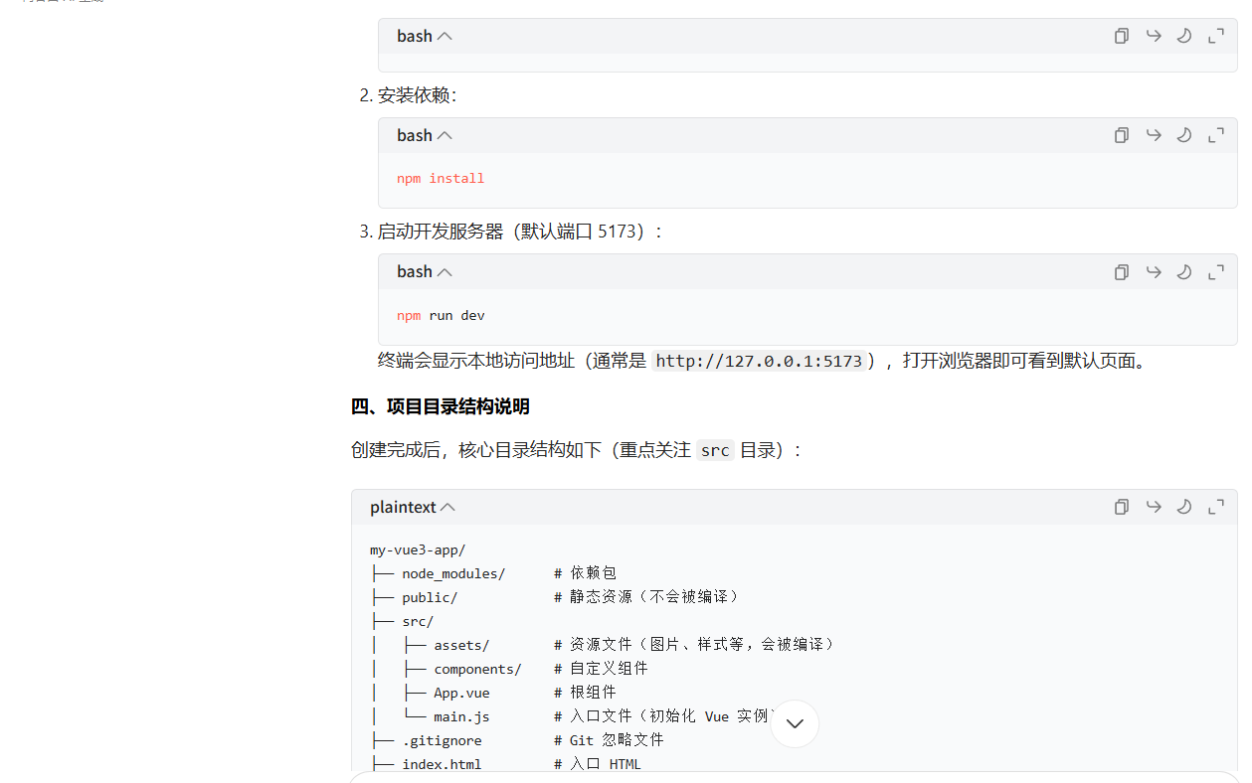The height and width of the screenshot is (783, 1252).
Task: Click assets/ entry in directory tree
Action: click(461, 645)
